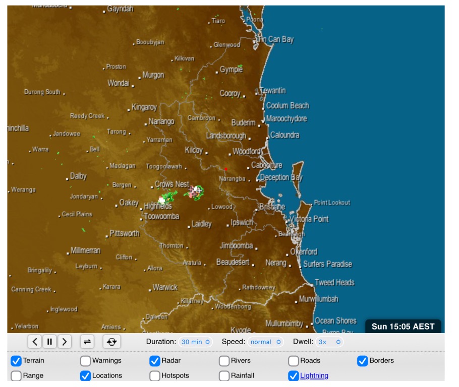Disable the Terrain layer checkbox
Screen dimensions: 459x387
[x=16, y=361]
